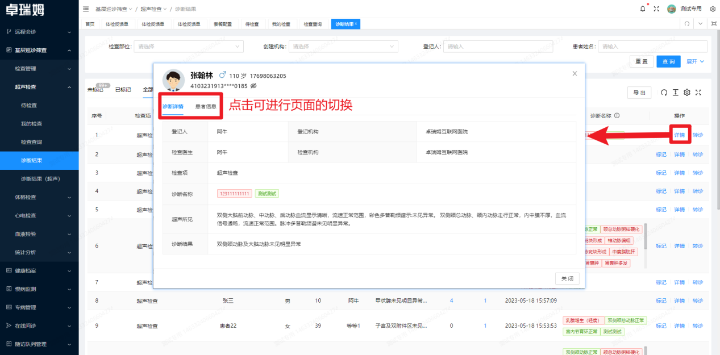Collapse the sidebar with the menu fold icon
The image size is (720, 355).
click(86, 9)
